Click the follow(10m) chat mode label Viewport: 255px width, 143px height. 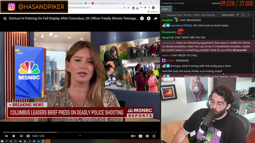228,15
